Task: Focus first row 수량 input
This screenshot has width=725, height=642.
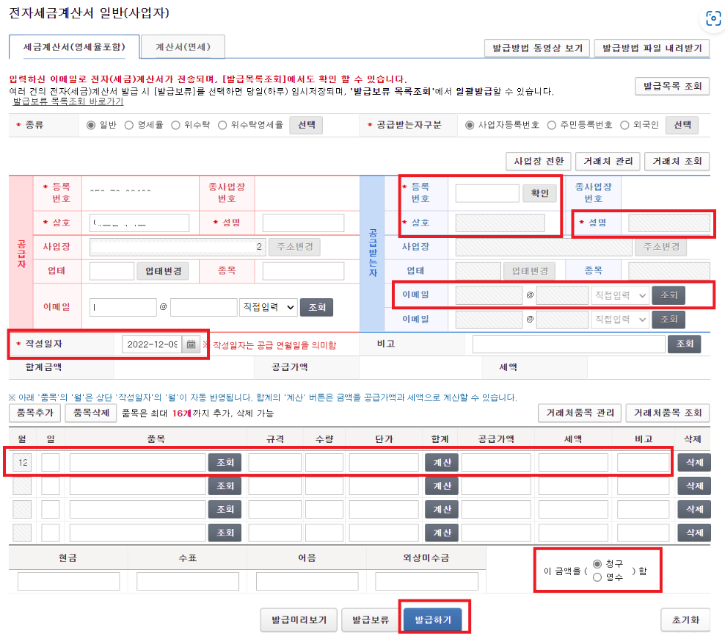Action: point(324,463)
